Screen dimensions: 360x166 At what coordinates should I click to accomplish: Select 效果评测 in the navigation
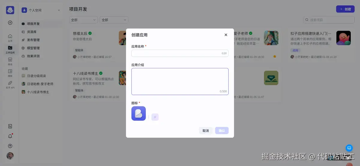(x=41, y=56)
